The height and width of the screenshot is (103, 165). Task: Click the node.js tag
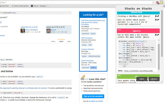tap(93, 67)
